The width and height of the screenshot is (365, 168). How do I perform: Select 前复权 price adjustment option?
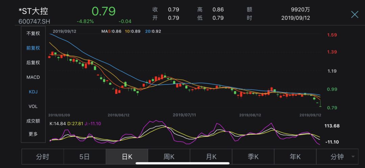click(33, 48)
